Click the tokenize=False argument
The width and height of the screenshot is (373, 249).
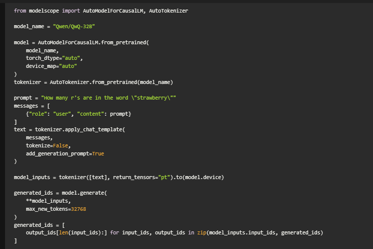[x=48, y=145]
